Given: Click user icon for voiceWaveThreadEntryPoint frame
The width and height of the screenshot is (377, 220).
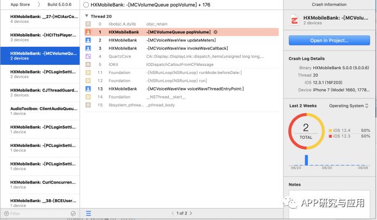Looking at the screenshot, I should 88,89.
